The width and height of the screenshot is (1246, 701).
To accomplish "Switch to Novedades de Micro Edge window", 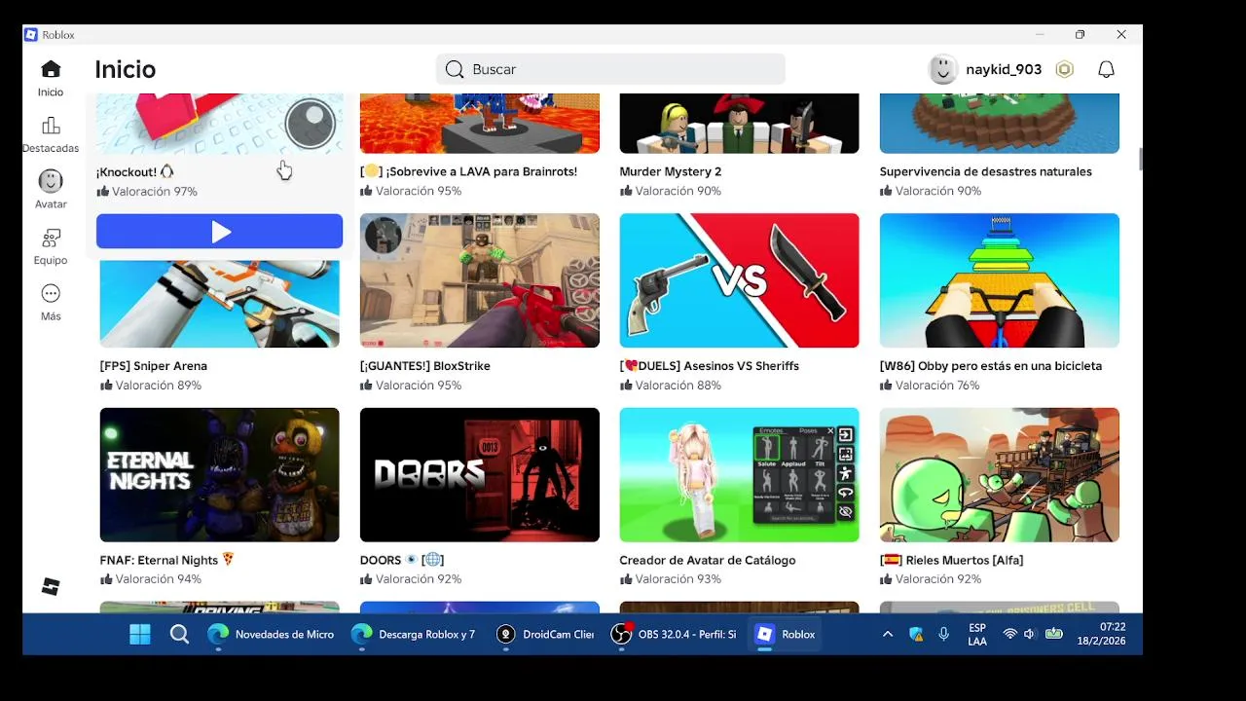I will (272, 635).
